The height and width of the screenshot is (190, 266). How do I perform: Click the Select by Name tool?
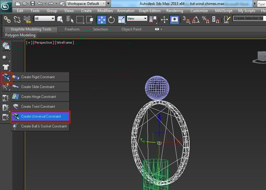pyautogui.click(x=70, y=19)
